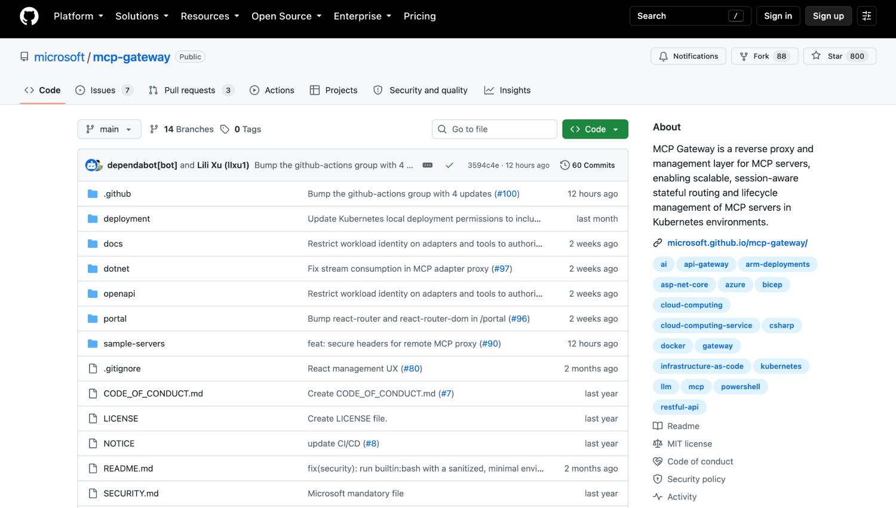This screenshot has width=896, height=508.
Task: Open the microsoft organization link
Action: [x=59, y=57]
